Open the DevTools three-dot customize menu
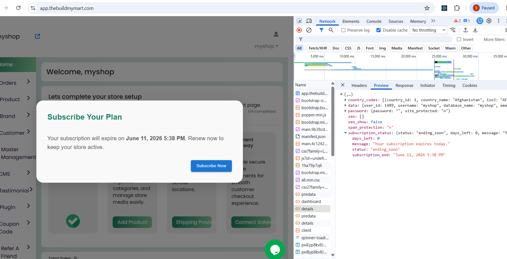Screen dimensions: 507x259 pyautogui.click(x=498, y=21)
